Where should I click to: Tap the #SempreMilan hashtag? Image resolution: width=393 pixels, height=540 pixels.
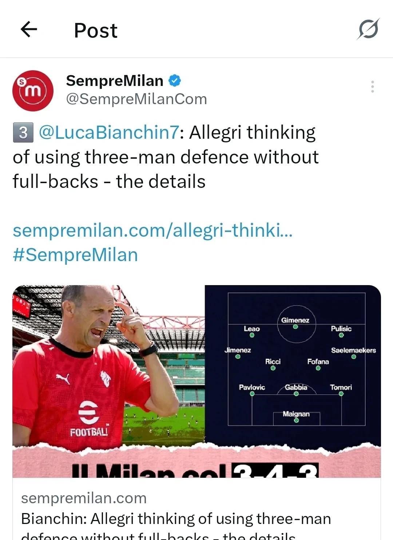click(x=75, y=255)
